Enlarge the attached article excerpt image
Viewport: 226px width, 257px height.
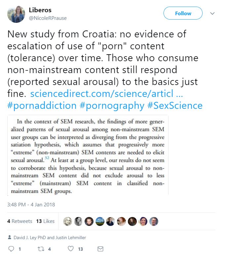click(x=88, y=154)
